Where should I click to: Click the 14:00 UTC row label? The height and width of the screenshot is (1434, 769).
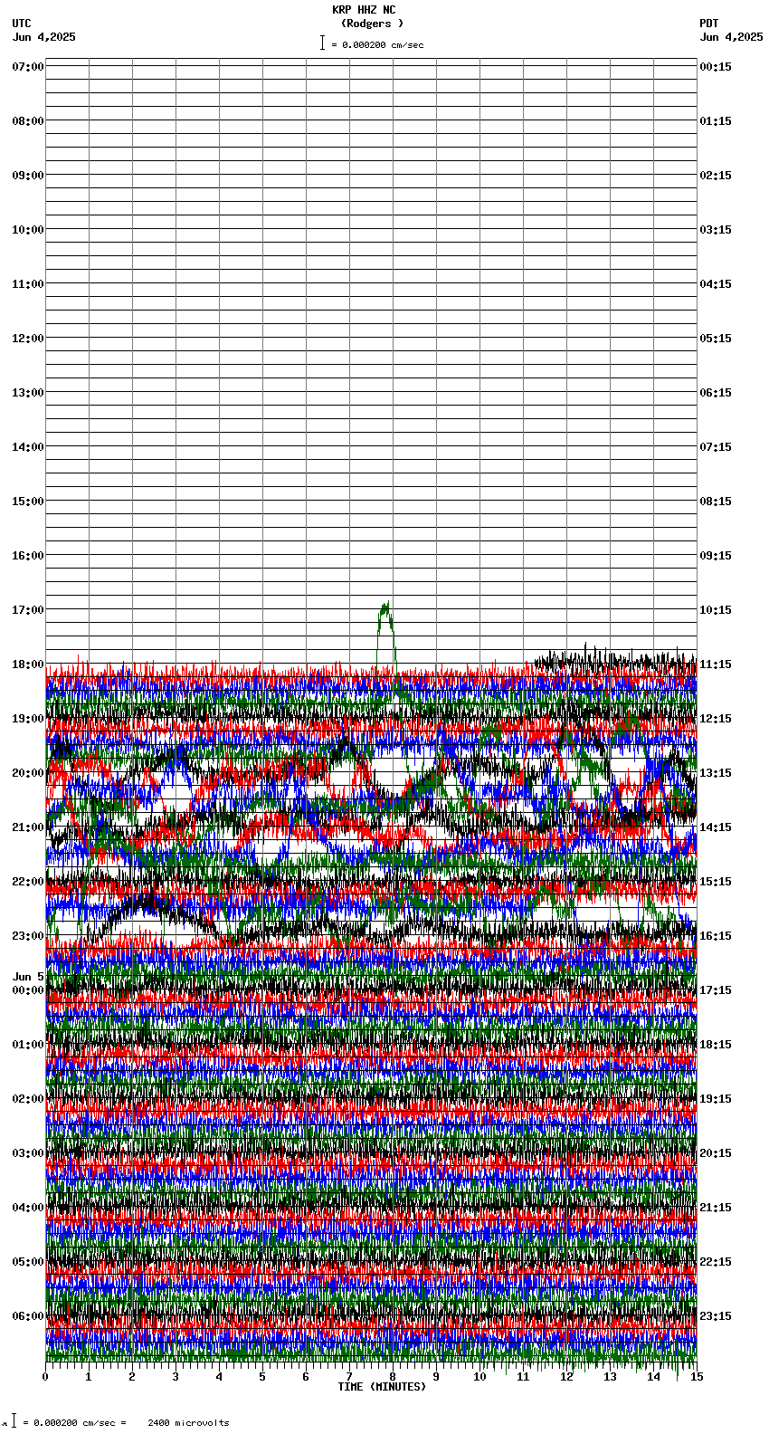click(x=28, y=447)
